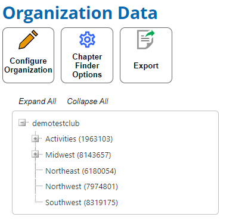Image resolution: width=245 pixels, height=220 pixels.
Task: Click the Collapse All link
Action: coord(88,101)
